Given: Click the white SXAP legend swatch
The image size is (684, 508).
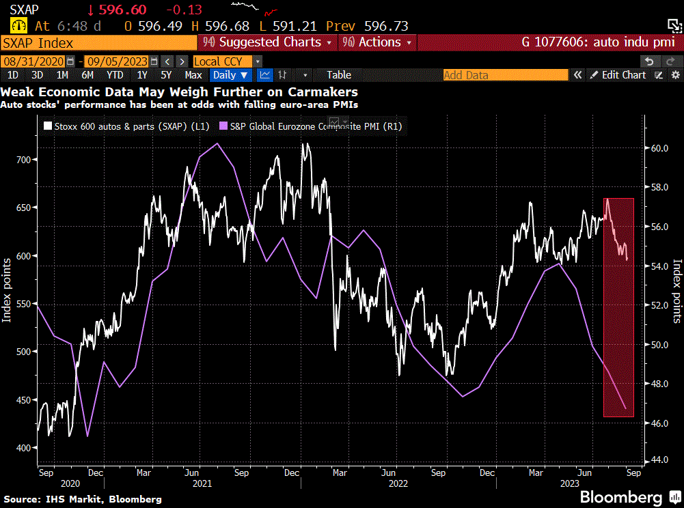Looking at the screenshot, I should coord(48,126).
